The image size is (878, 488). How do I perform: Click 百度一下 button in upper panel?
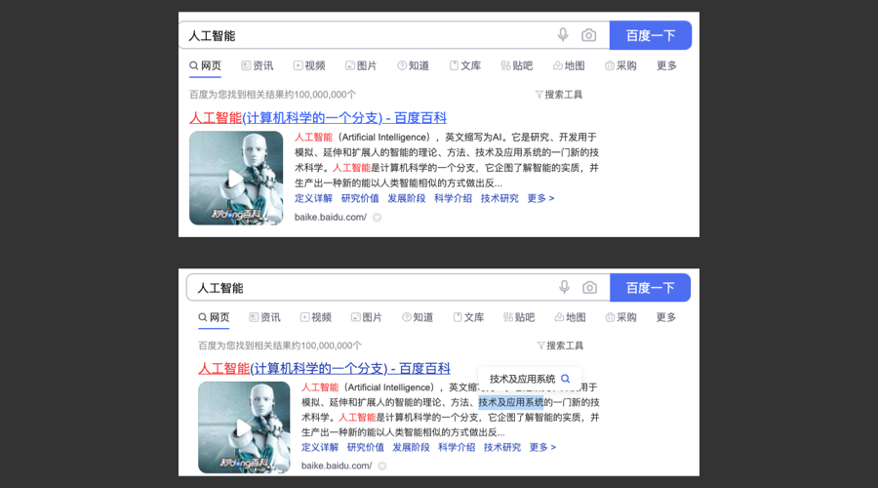pyautogui.click(x=650, y=35)
